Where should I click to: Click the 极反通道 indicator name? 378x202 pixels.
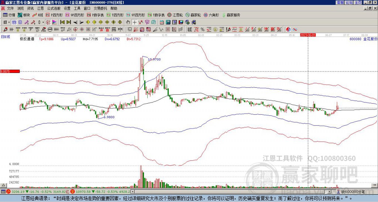click(x=27, y=39)
